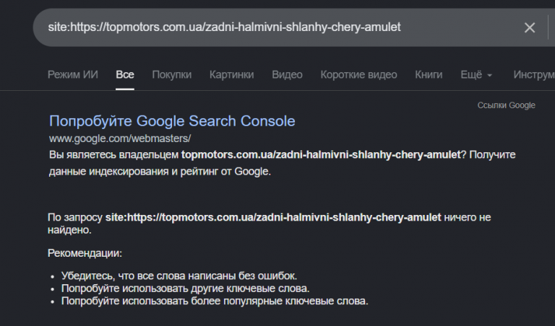Click the Ссылки Google label
Viewport: 555px width, 326px height.
coord(506,105)
